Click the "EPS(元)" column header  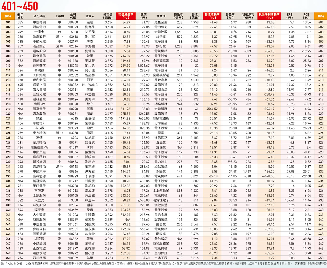tap(289, 16)
